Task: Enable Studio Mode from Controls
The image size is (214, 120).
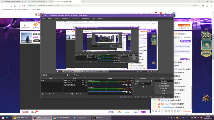Action: click(x=164, y=88)
